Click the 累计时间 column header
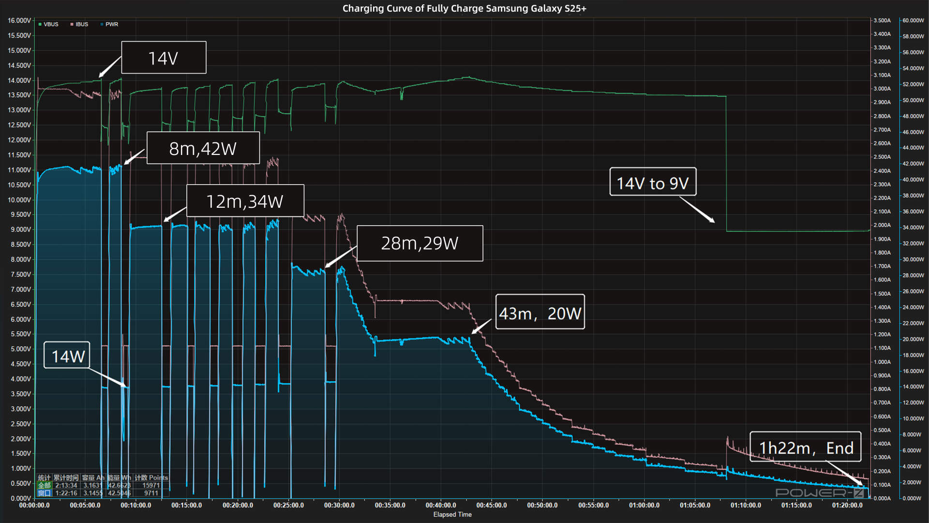 click(66, 477)
